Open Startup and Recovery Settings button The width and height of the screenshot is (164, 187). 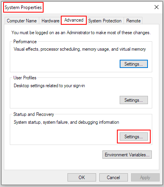[134, 137]
